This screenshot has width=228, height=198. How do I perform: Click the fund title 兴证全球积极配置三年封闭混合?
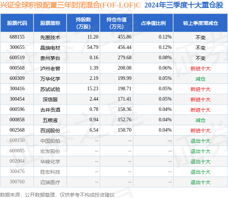point(50,5)
